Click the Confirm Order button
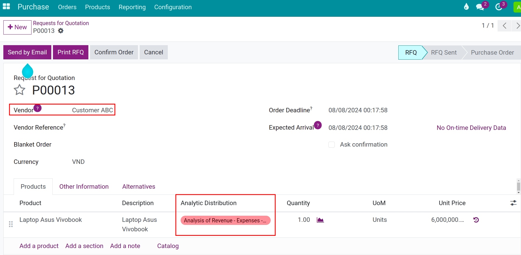The height and width of the screenshot is (255, 521). [114, 52]
